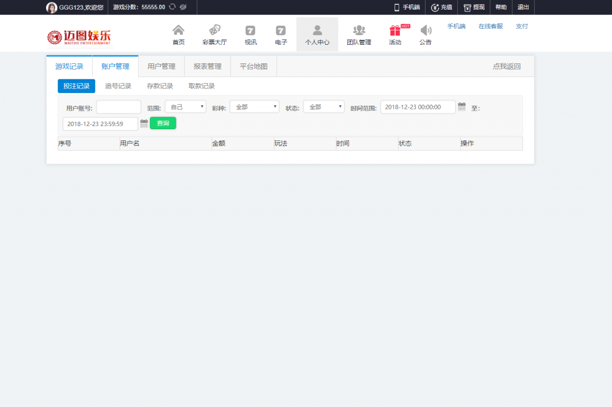Select the 追号记录 sub-tab
The image size is (612, 407).
click(x=118, y=86)
